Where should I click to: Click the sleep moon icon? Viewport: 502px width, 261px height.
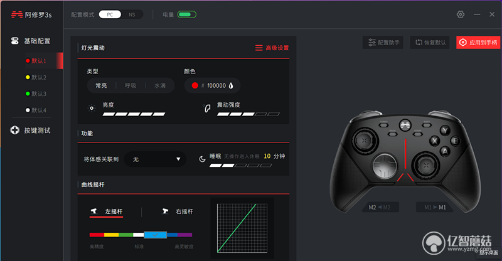coord(202,159)
